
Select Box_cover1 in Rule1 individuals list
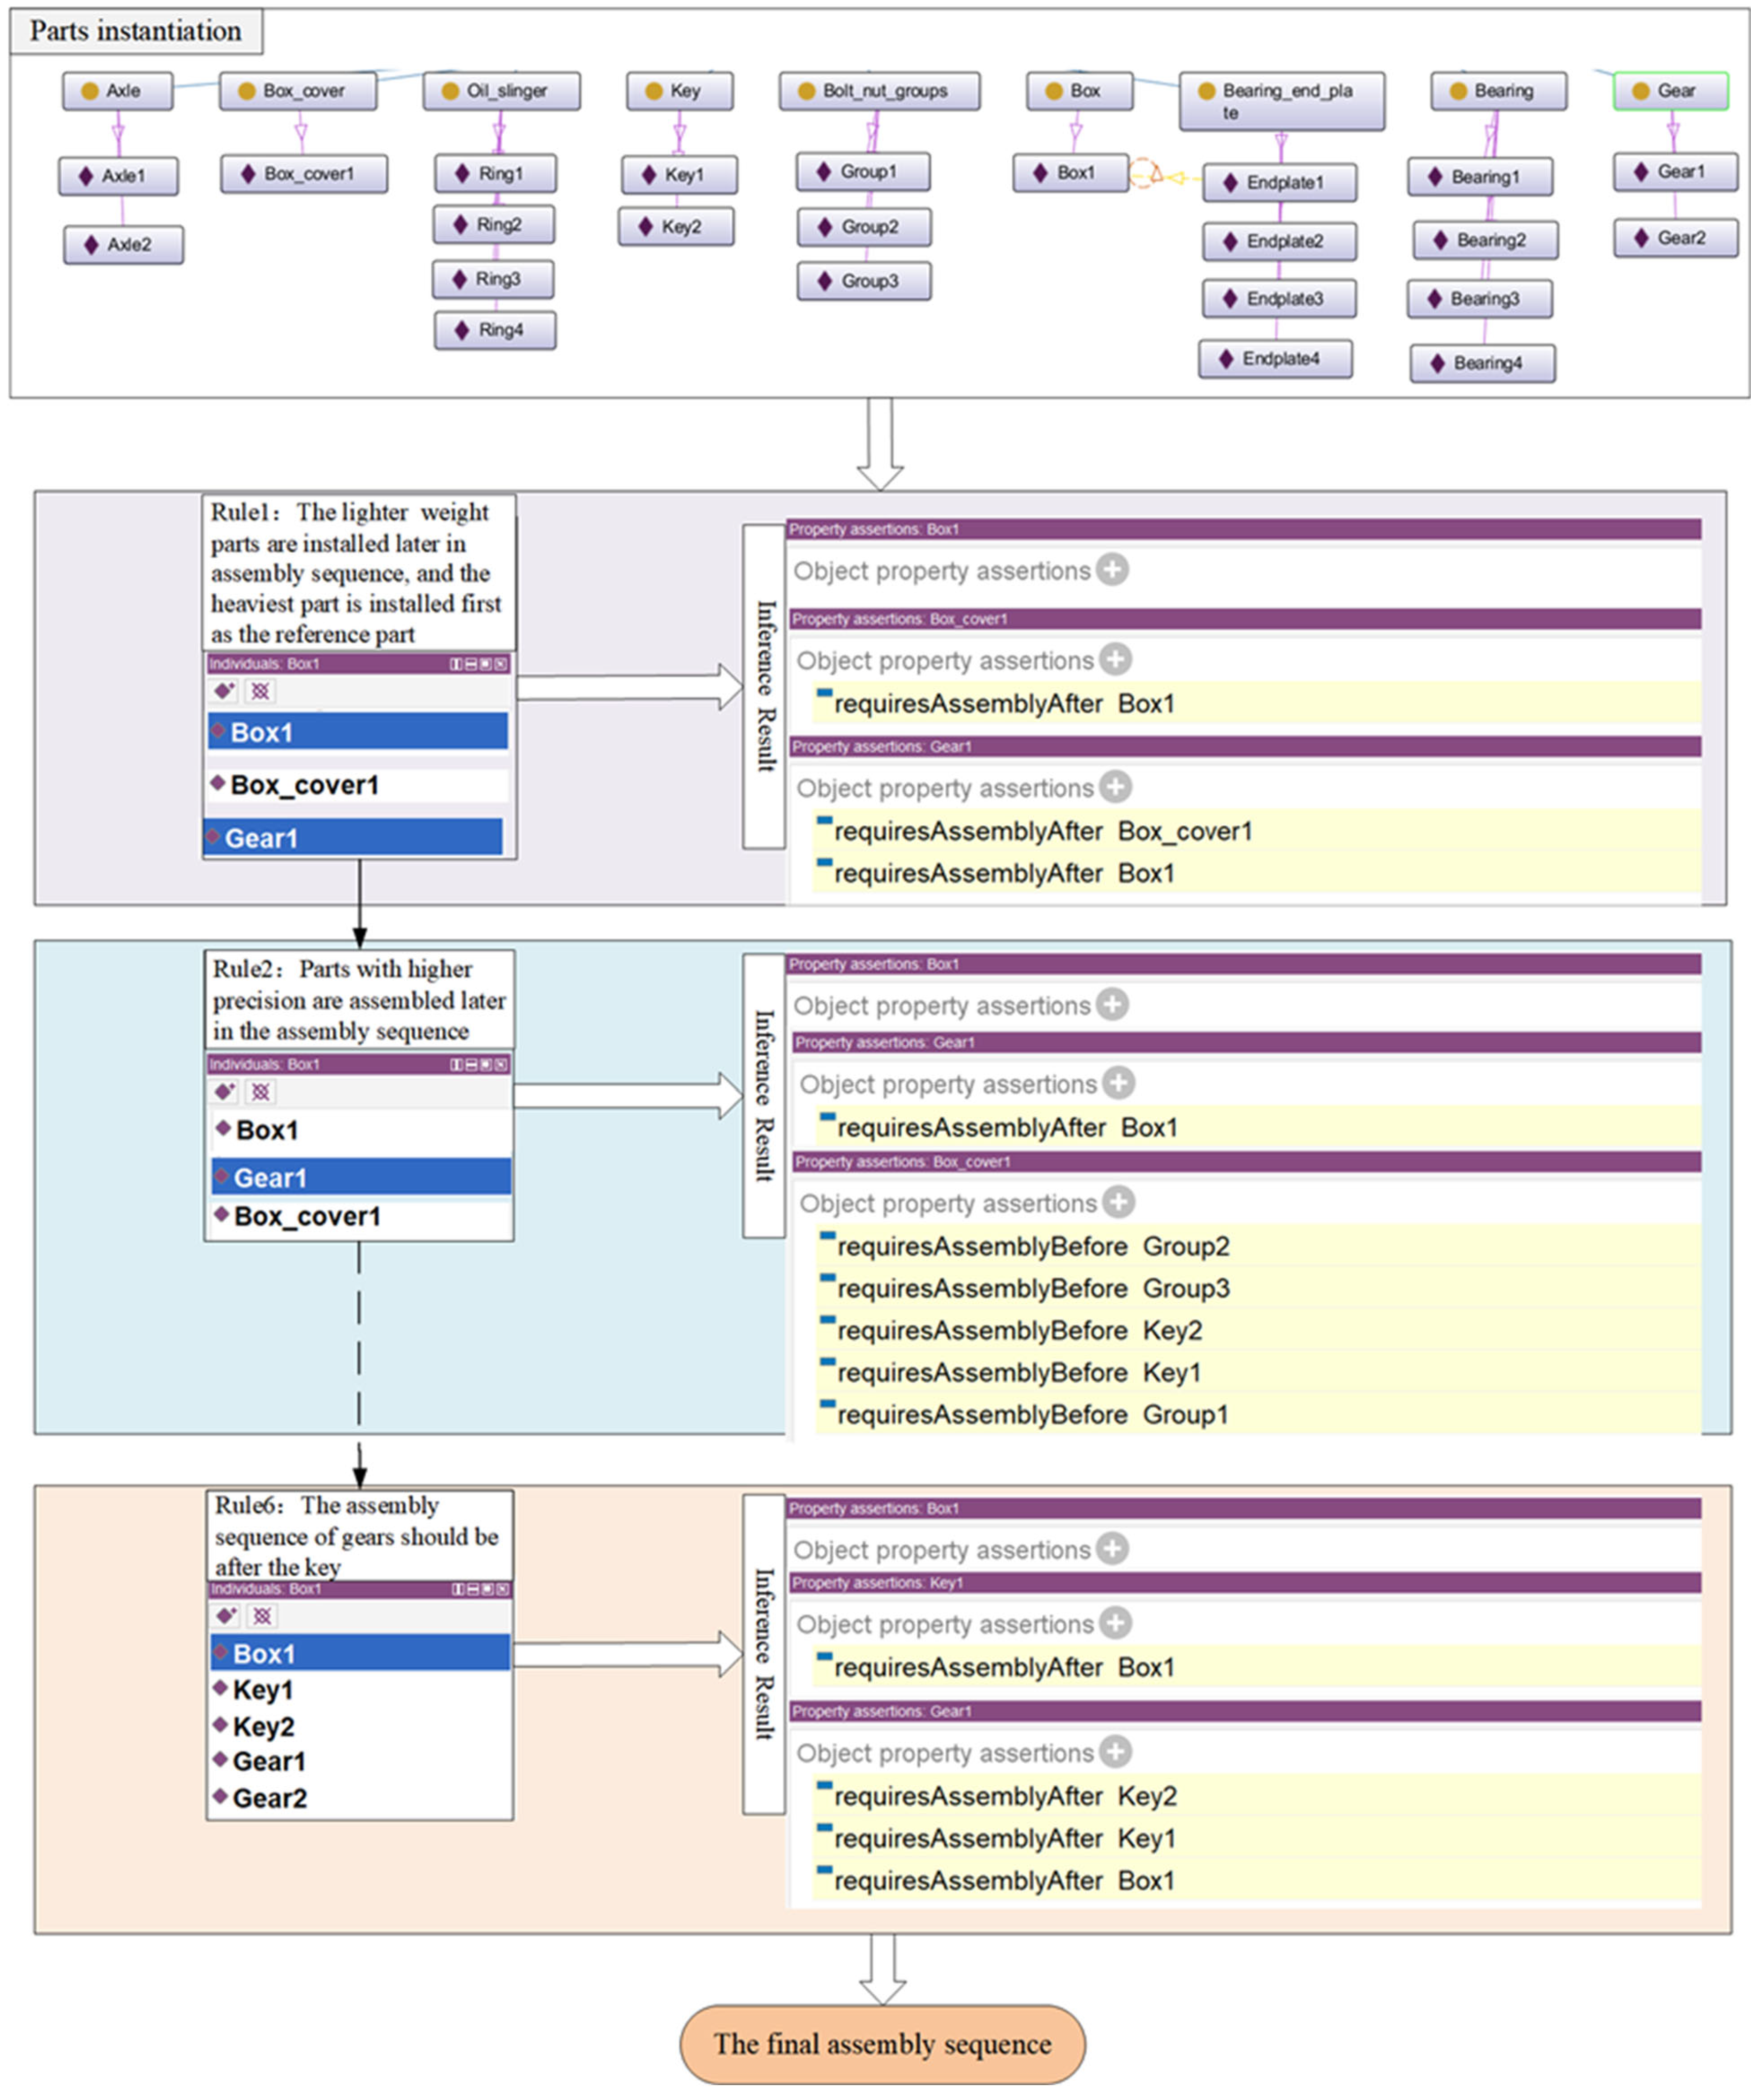(304, 785)
